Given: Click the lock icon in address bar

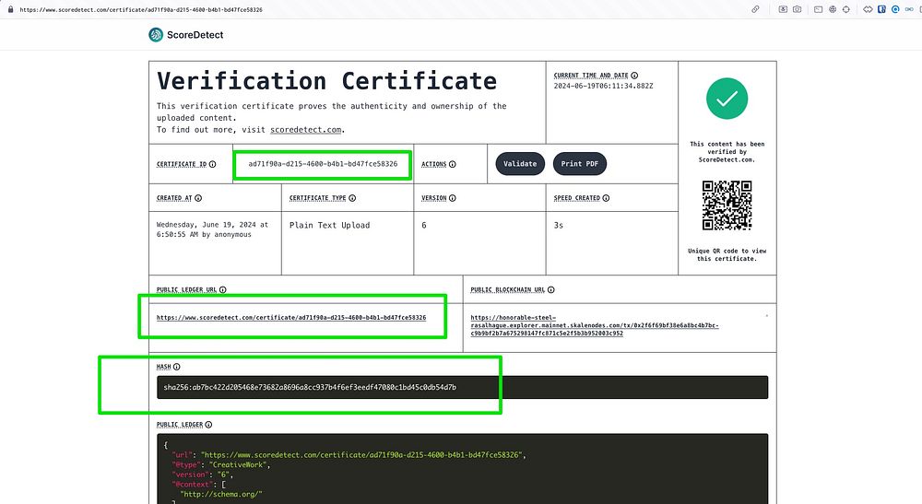Looking at the screenshot, I should [10, 9].
